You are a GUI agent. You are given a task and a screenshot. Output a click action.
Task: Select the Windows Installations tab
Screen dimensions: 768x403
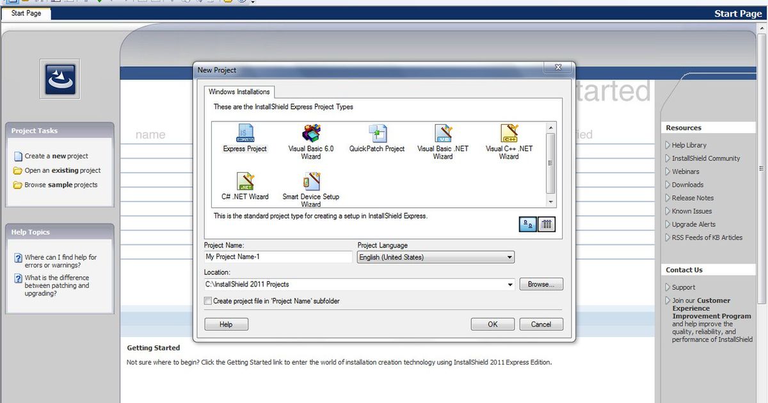tap(239, 91)
